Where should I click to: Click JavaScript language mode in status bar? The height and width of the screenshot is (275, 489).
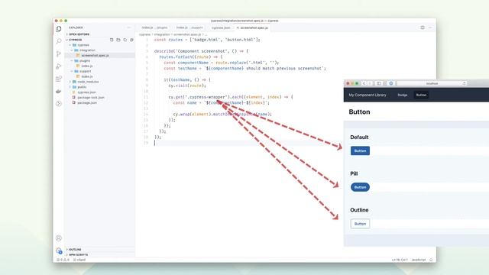pos(418,260)
